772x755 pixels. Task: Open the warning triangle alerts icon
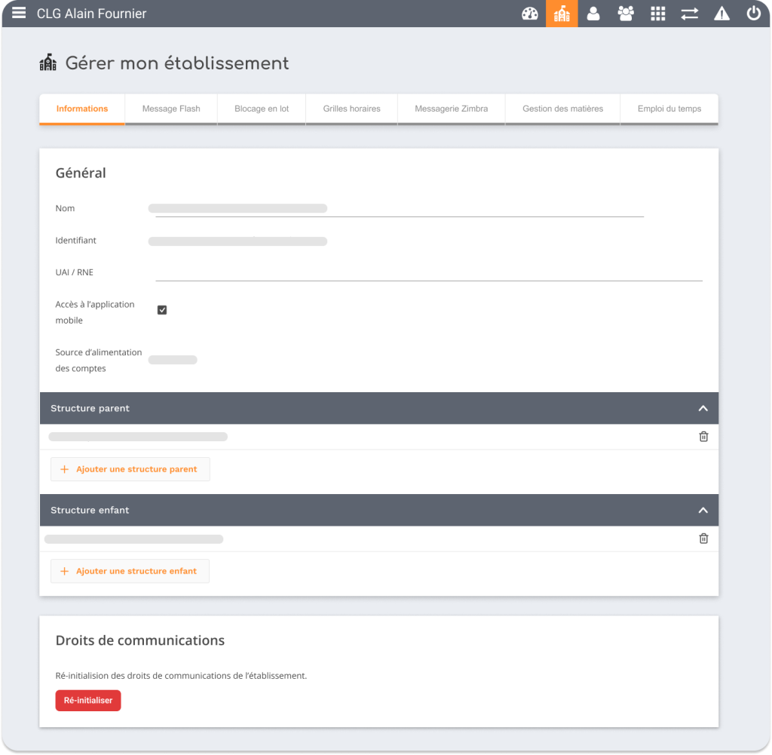[x=721, y=14]
